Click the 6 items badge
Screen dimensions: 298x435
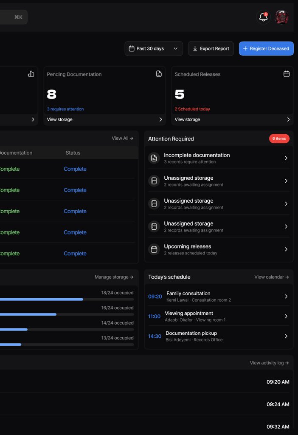point(279,138)
